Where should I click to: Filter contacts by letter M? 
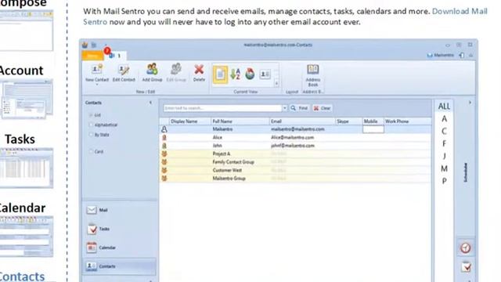tap(444, 168)
